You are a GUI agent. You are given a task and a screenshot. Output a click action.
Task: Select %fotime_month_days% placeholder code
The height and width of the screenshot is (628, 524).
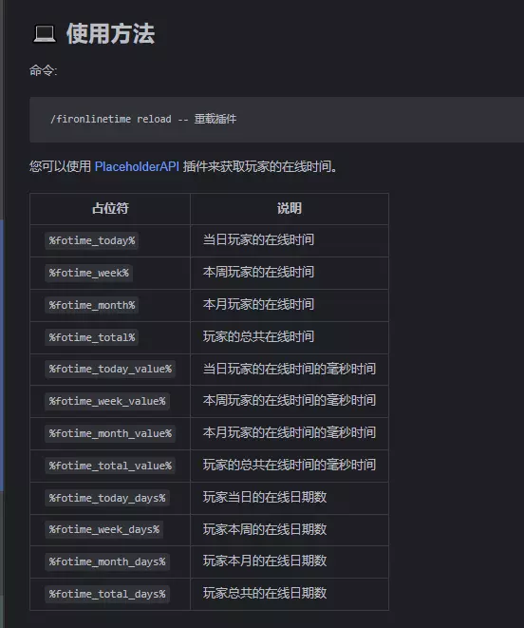coord(107,561)
